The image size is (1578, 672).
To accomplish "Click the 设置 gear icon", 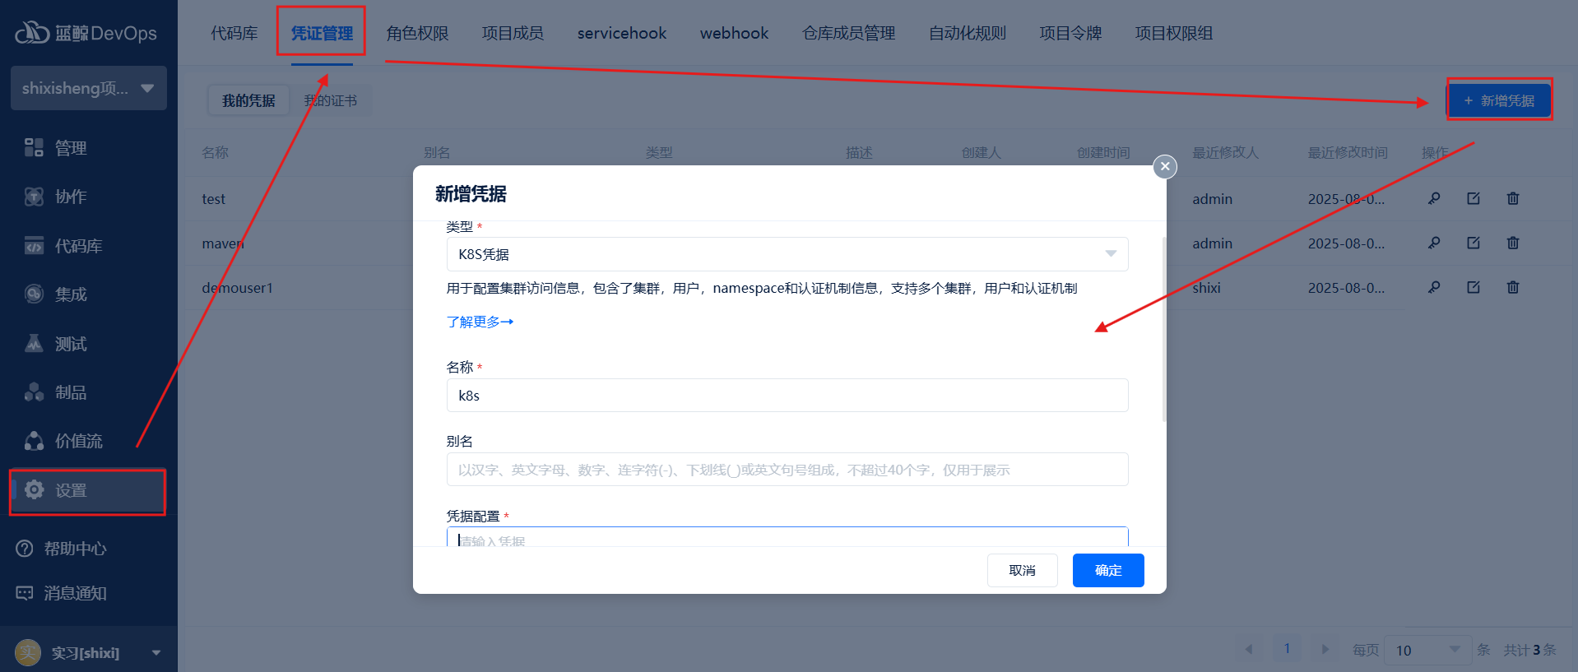I will (34, 490).
